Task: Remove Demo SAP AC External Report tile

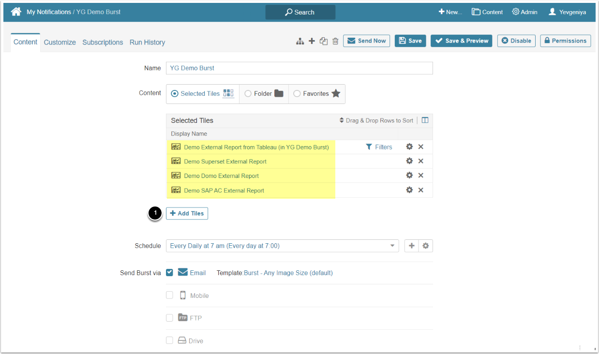Action: (x=421, y=190)
